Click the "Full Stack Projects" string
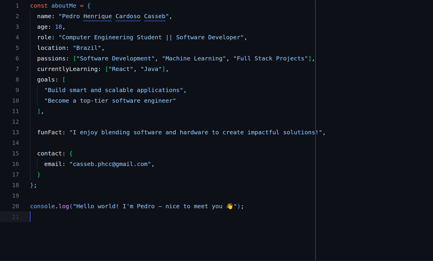This screenshot has height=261, width=433. click(271, 58)
